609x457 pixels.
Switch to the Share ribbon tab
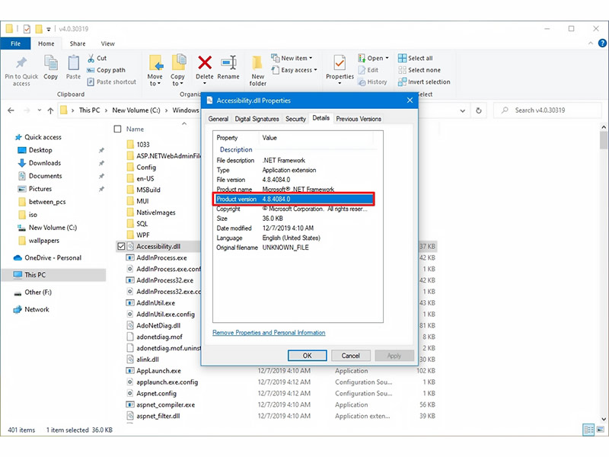[78, 43]
